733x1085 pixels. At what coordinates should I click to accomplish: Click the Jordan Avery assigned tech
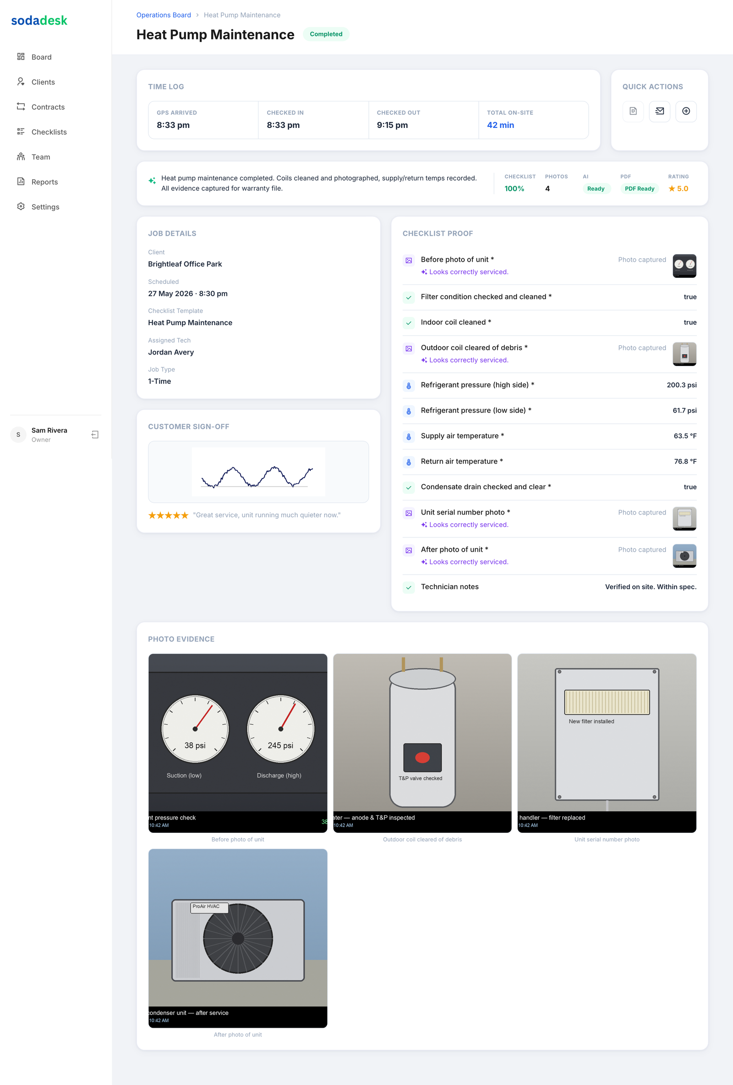[x=171, y=352]
